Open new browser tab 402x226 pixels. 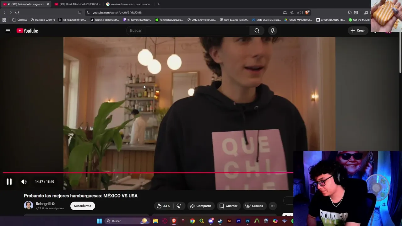[159, 4]
